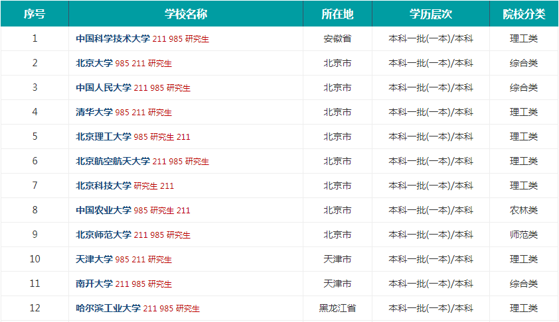Click the 985 研究生 211 tags after 北京理工大学

click(162, 137)
